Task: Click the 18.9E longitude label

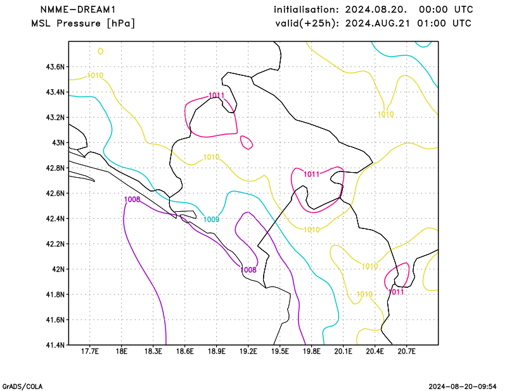Action: point(217,351)
